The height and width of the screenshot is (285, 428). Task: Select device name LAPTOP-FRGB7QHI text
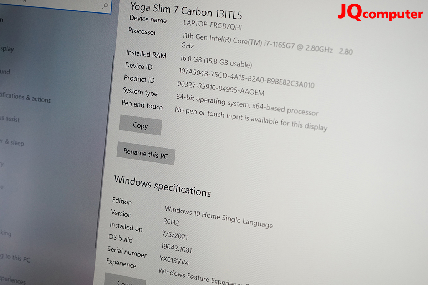[x=213, y=25]
